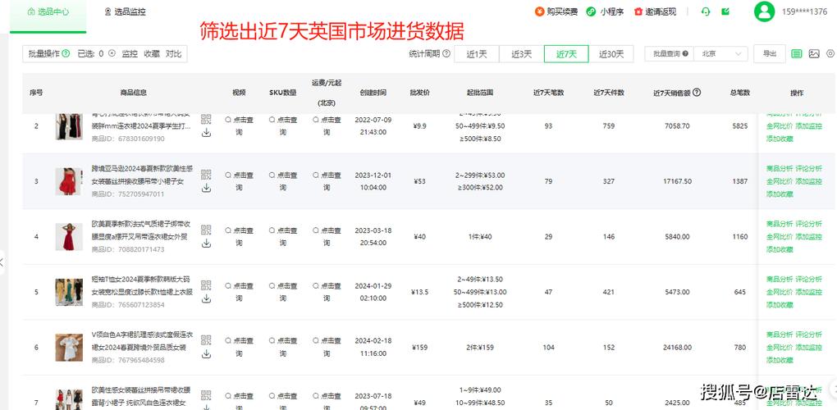Open product title V领白色A字裙 in row 6
Viewport: 837px width, 410px height.
coord(141,340)
